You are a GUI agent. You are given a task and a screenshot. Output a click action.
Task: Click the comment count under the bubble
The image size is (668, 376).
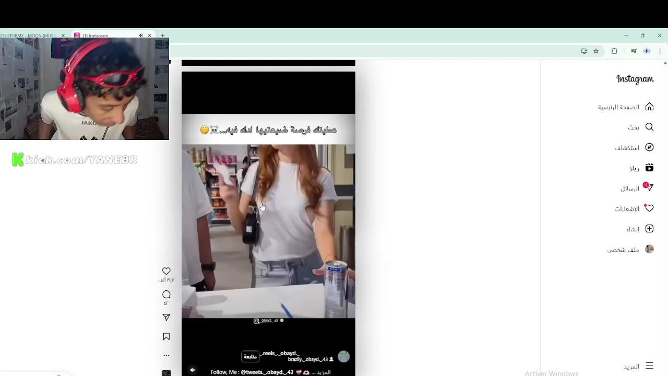point(166,303)
